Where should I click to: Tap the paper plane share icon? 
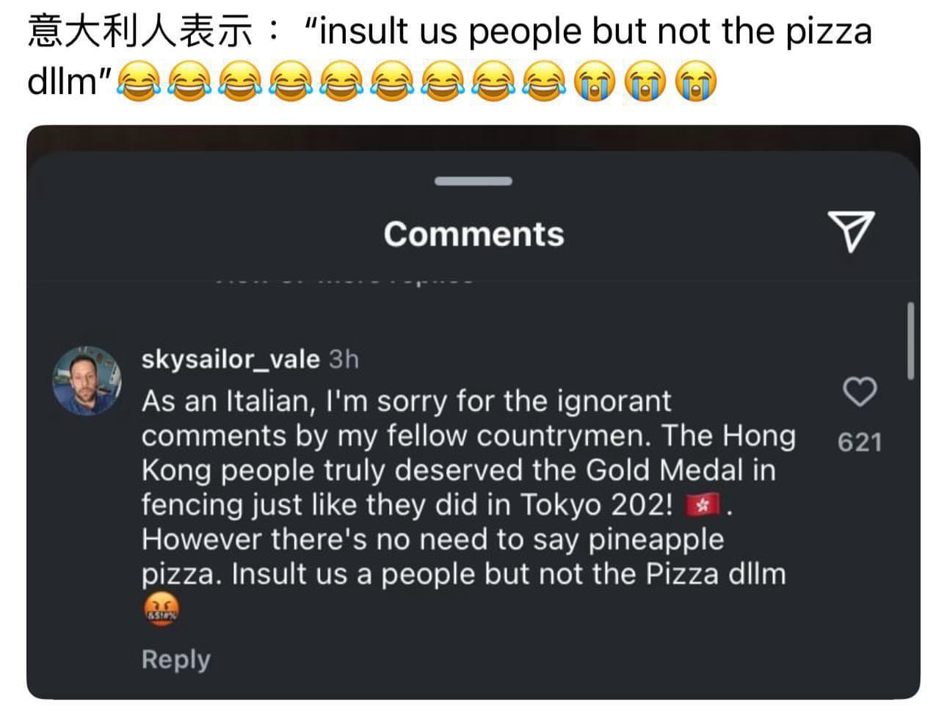pos(852,231)
